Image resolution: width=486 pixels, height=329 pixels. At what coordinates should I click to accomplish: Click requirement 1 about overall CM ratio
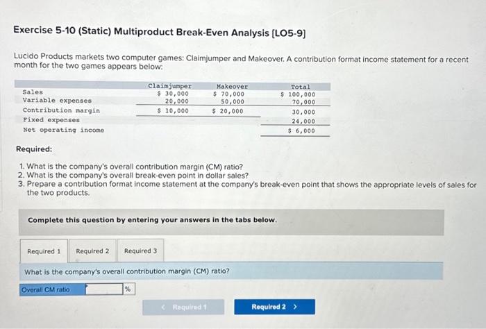(131, 167)
